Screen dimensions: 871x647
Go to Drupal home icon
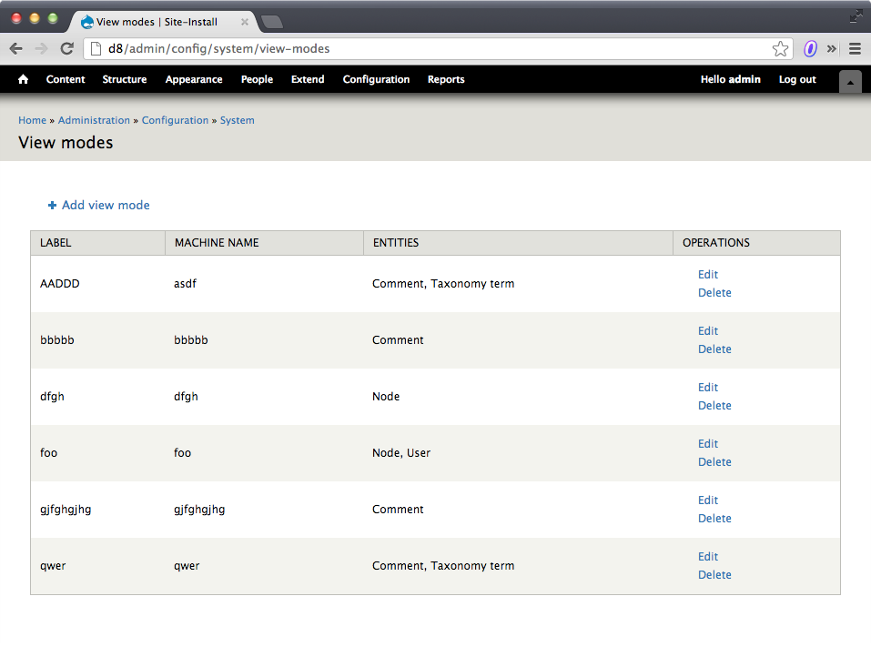(x=23, y=79)
